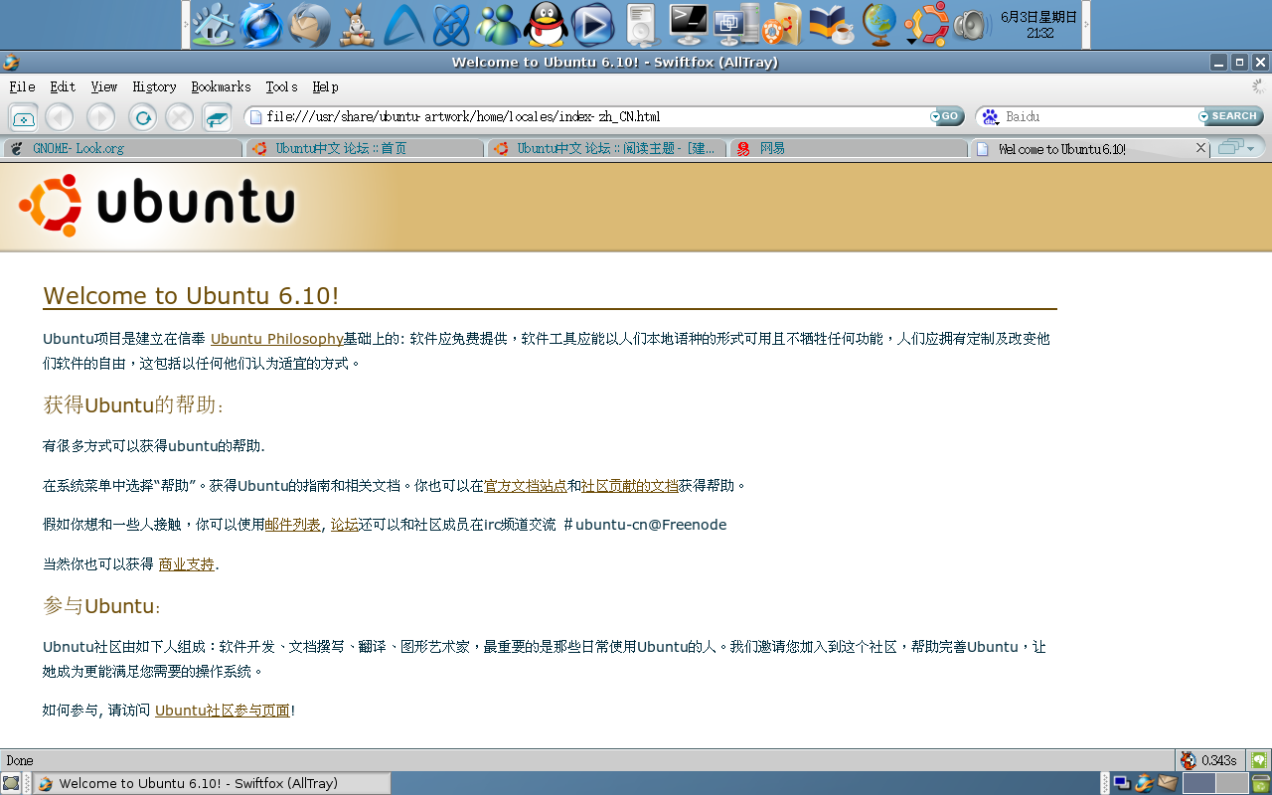The height and width of the screenshot is (795, 1272).
Task: Open the 论坛 link
Action: point(345,525)
